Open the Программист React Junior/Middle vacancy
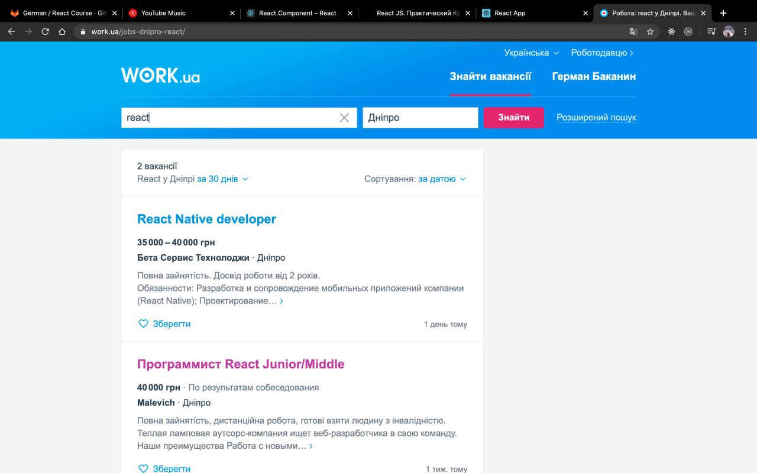 tap(241, 364)
